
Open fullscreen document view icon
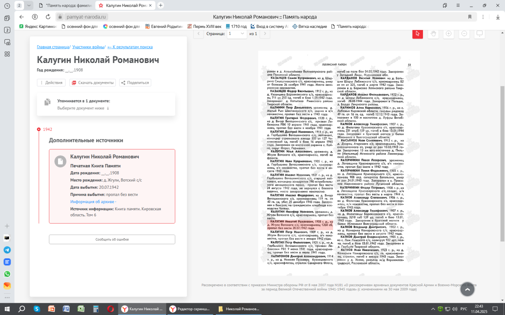(480, 34)
